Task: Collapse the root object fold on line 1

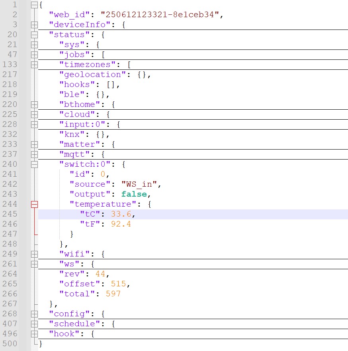Action: 34,5
